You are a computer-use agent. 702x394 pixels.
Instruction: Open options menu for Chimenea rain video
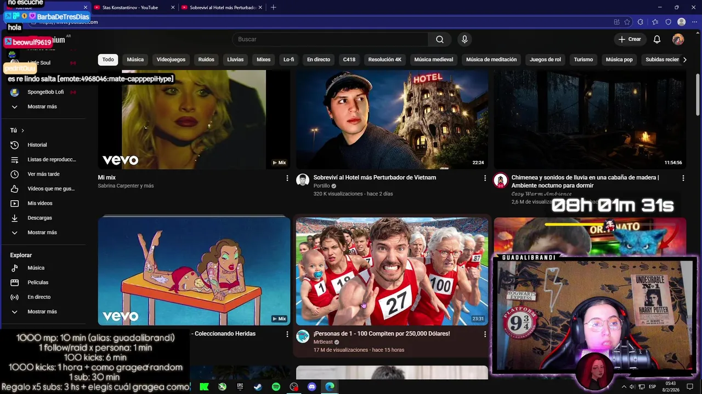point(683,178)
